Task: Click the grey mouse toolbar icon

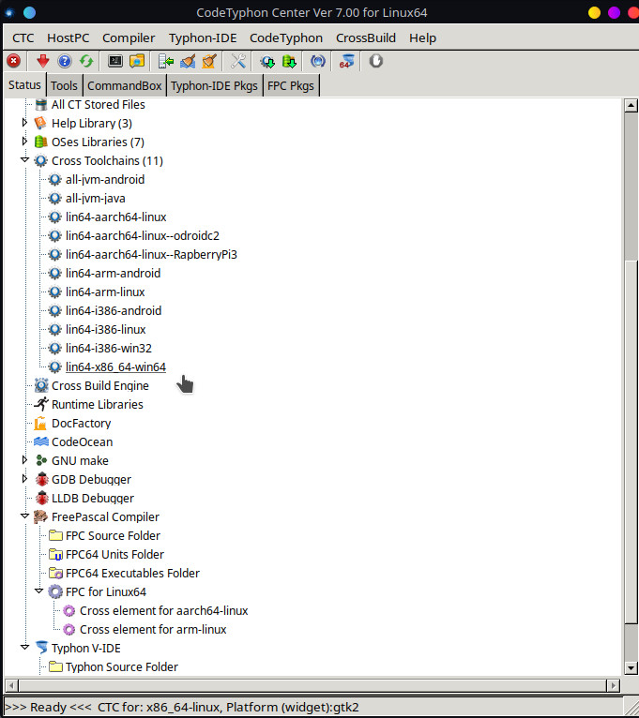Action: (x=376, y=61)
